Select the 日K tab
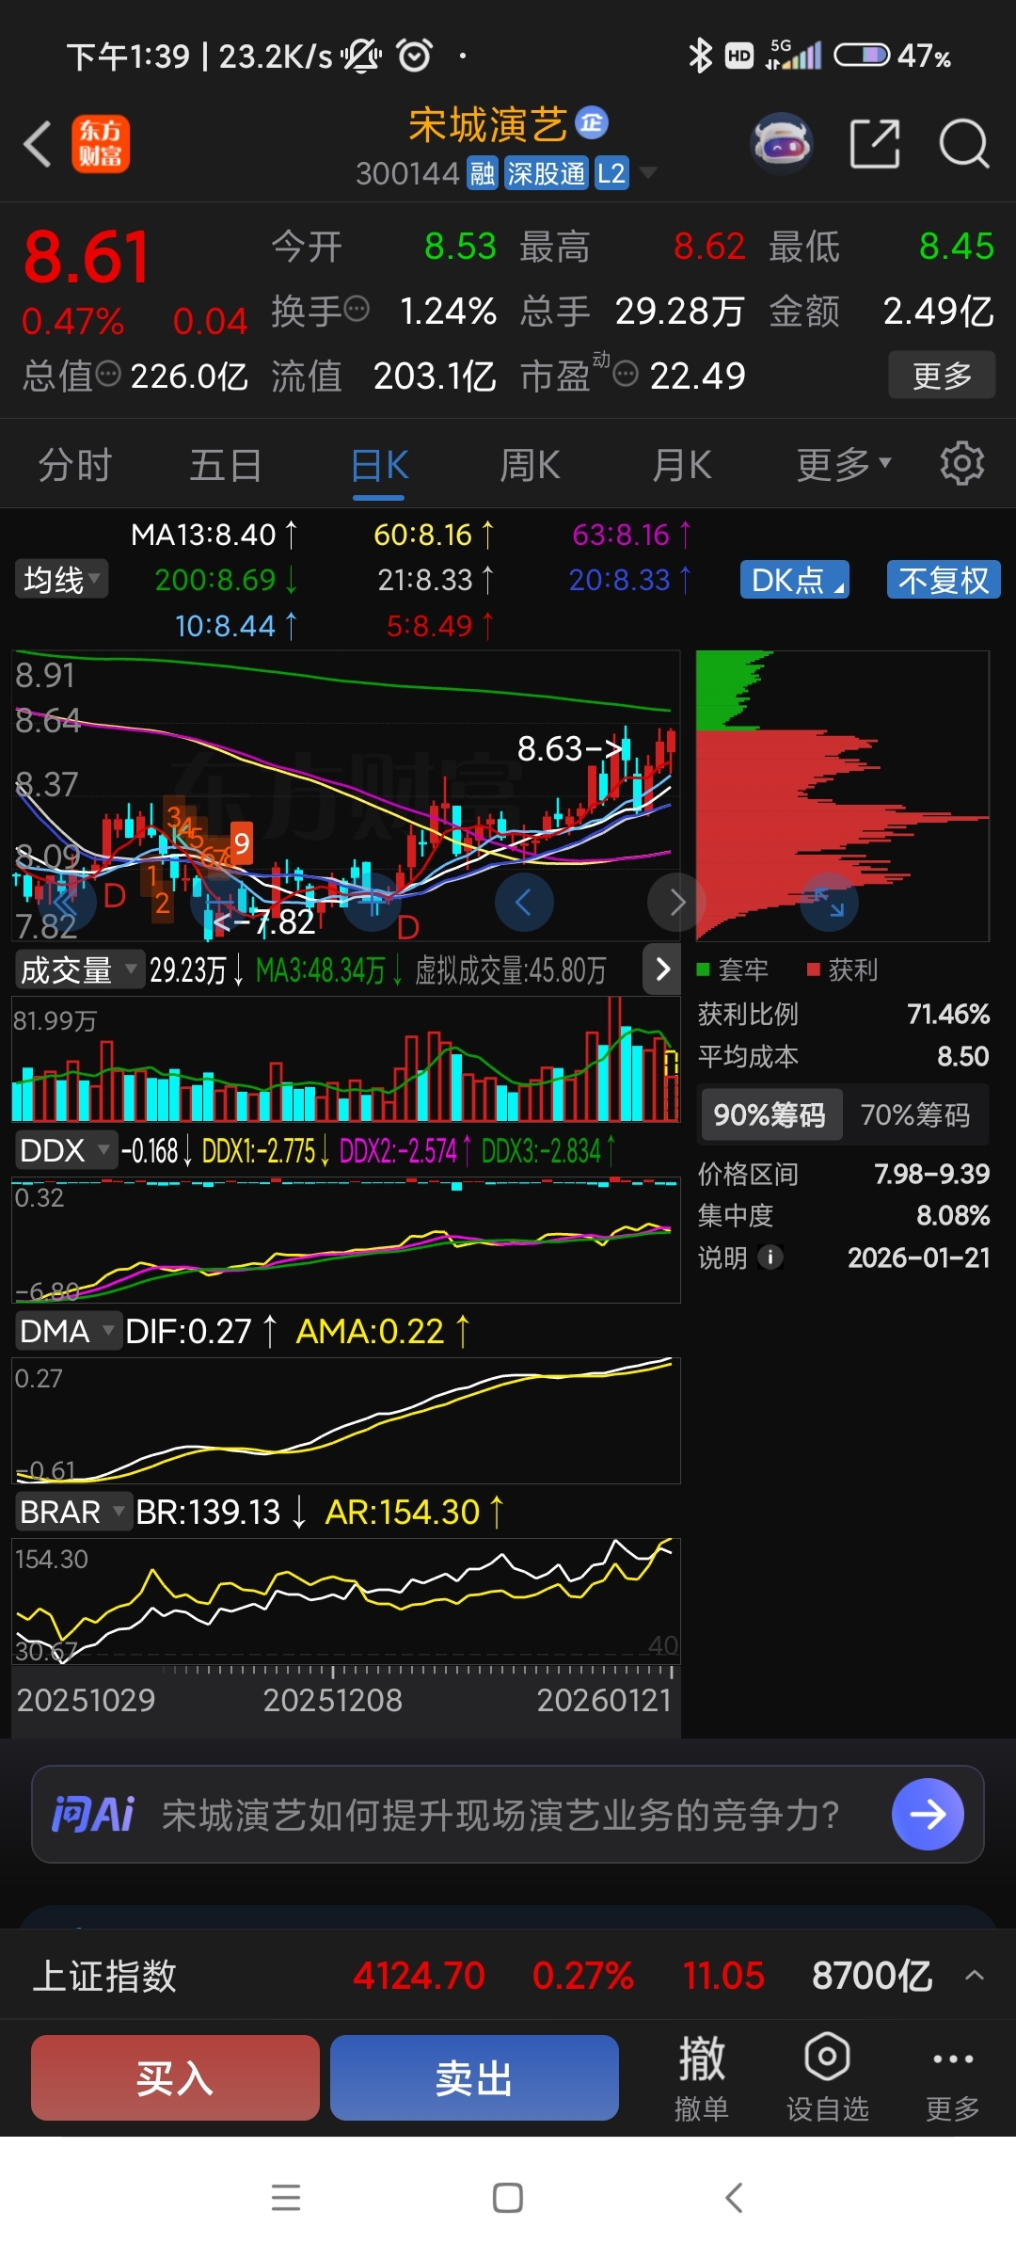 coord(379,465)
